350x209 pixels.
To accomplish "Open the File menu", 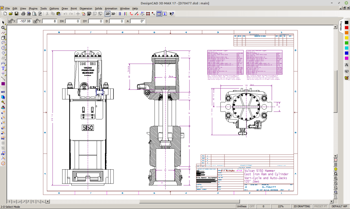I will click(7, 8).
